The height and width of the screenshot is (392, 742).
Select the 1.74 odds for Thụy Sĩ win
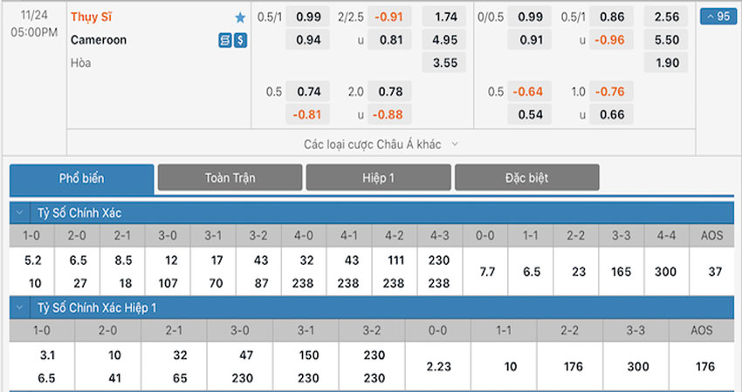point(444,17)
